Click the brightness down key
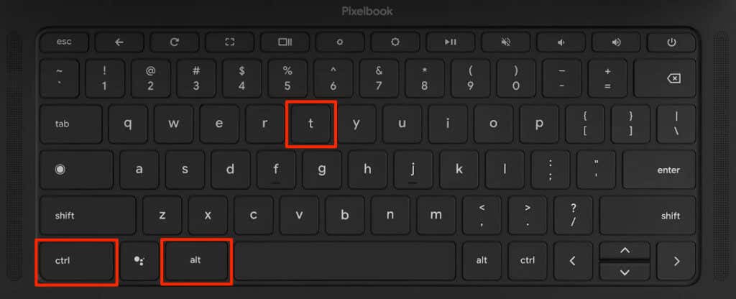 [340, 42]
